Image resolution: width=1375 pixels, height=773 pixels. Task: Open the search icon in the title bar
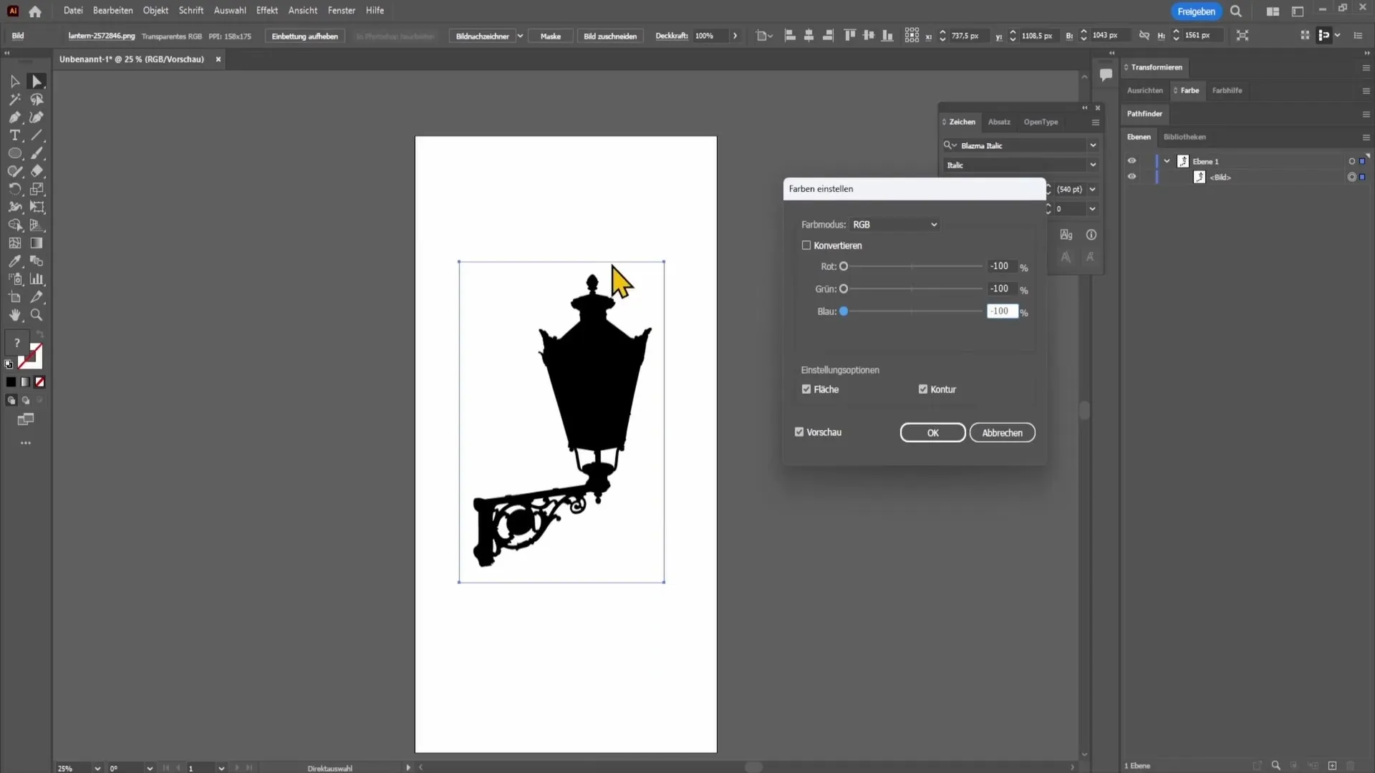pyautogui.click(x=1236, y=11)
